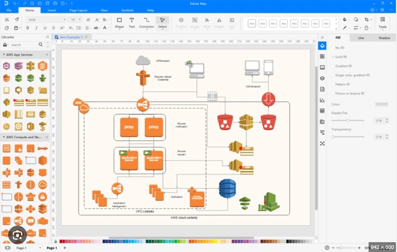This screenshot has width=397, height=252.
Task: Click the cut scissors icon
Action: coord(7,20)
